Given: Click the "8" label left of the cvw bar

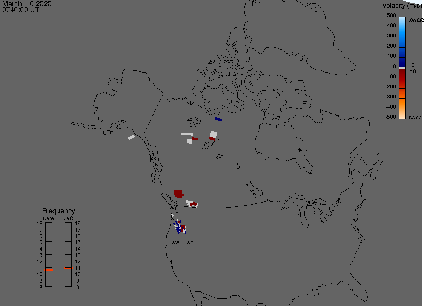Looking at the screenshot, I should [41, 288].
